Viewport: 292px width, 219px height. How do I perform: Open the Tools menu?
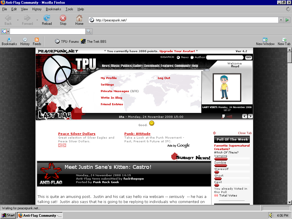pyautogui.click(x=69, y=9)
